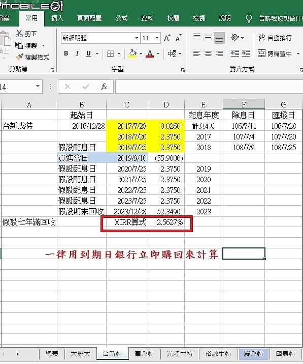Align text right
This screenshot has height=364, width=303.
[x=219, y=53]
